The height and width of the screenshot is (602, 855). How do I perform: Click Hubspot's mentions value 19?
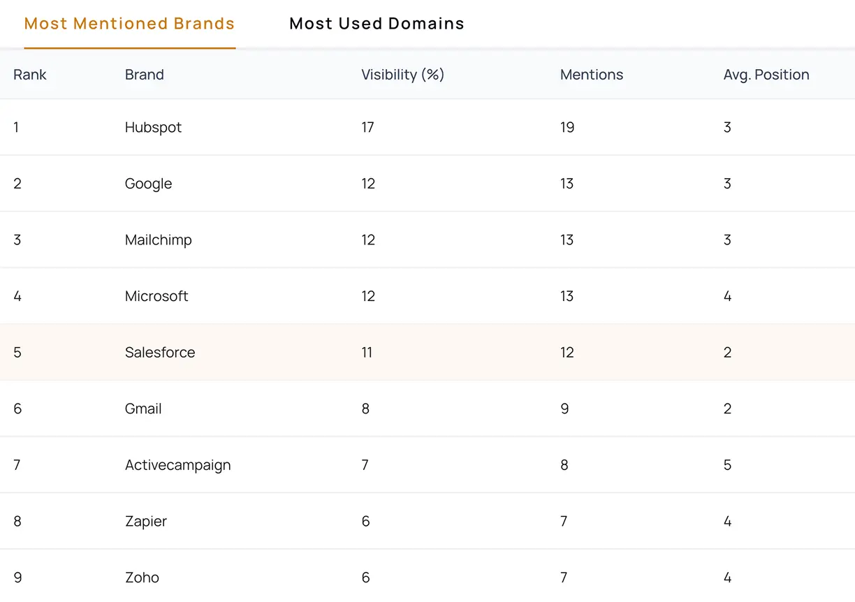coord(567,127)
